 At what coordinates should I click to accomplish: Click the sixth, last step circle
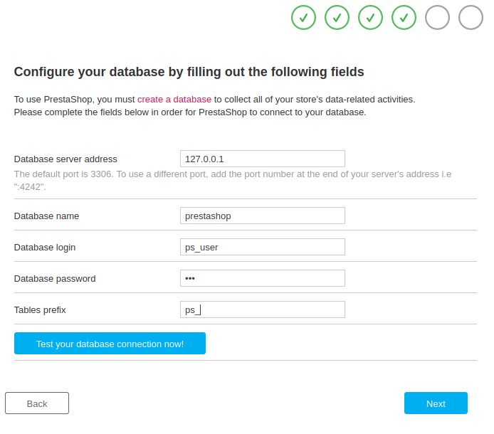471,17
